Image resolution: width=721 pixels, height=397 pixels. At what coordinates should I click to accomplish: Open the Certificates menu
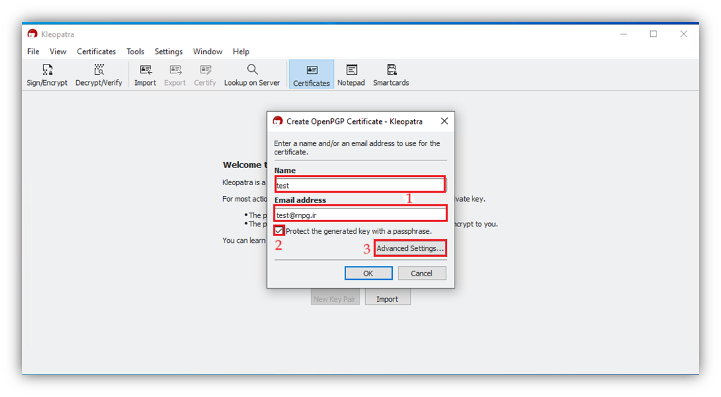tap(96, 51)
